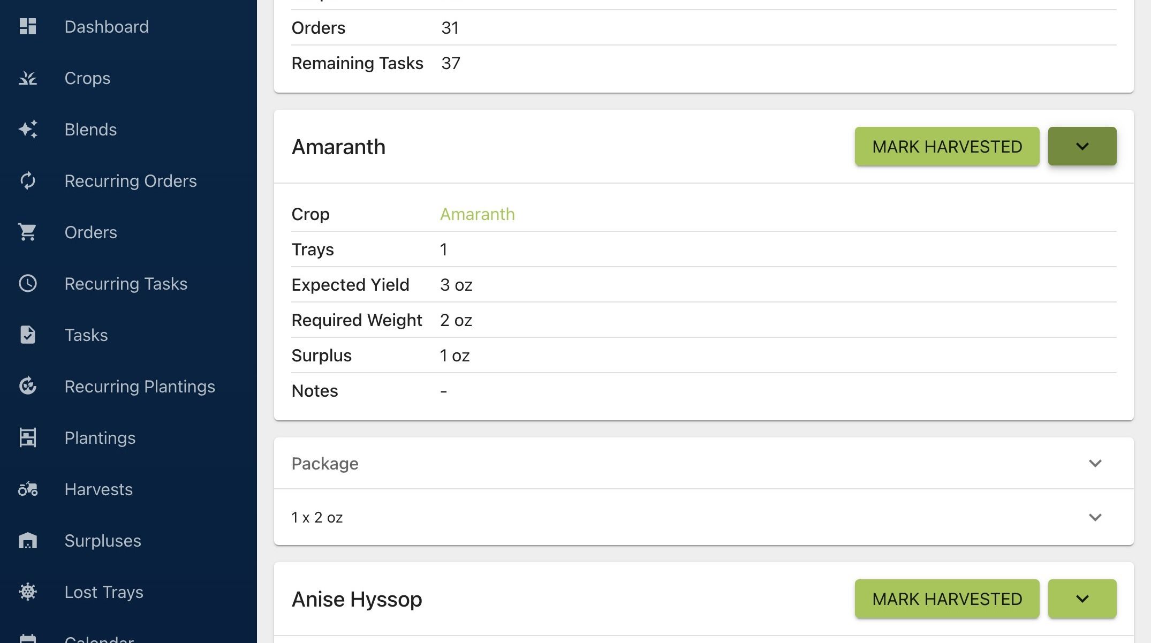Open the Surpluses warehouse icon
The width and height of the screenshot is (1151, 643).
tap(27, 541)
